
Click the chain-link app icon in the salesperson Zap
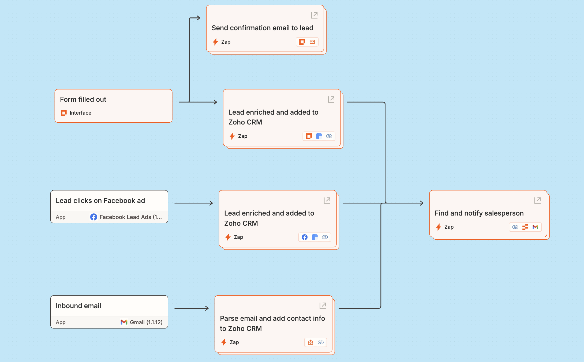(x=515, y=227)
